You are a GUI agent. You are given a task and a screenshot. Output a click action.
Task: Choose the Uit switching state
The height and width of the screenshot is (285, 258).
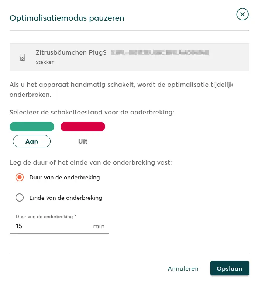pyautogui.click(x=83, y=141)
